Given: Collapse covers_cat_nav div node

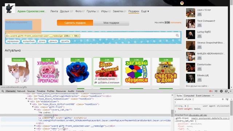Looking at the screenshot, I should click(x=35, y=110).
